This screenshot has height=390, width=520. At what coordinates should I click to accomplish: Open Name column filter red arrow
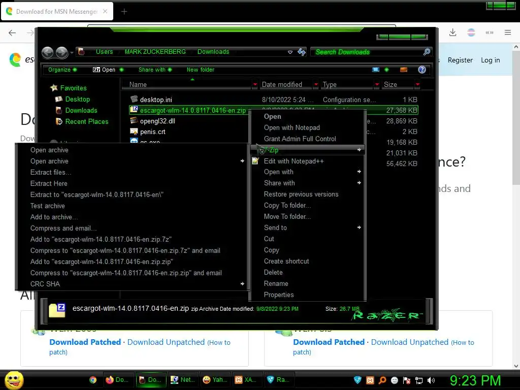255,85
